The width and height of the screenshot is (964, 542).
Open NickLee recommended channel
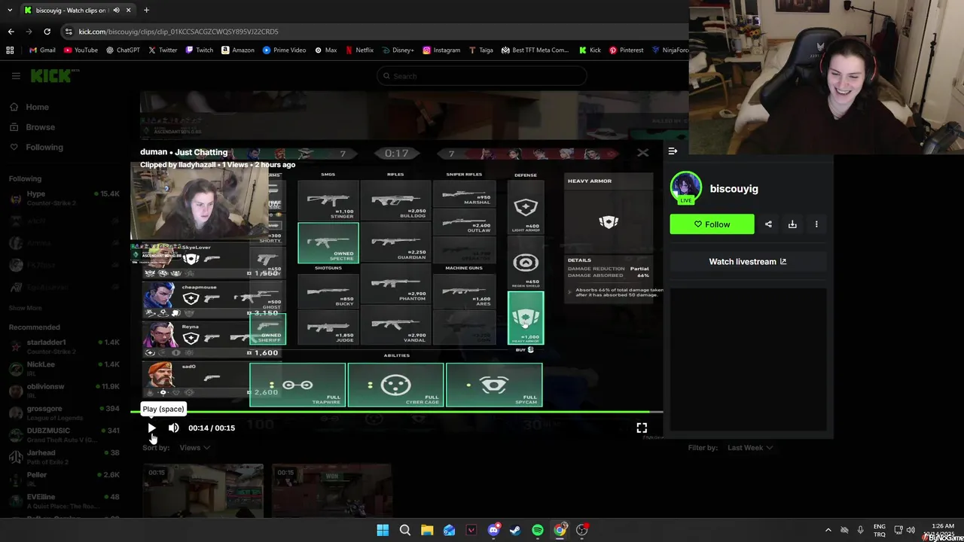64,369
